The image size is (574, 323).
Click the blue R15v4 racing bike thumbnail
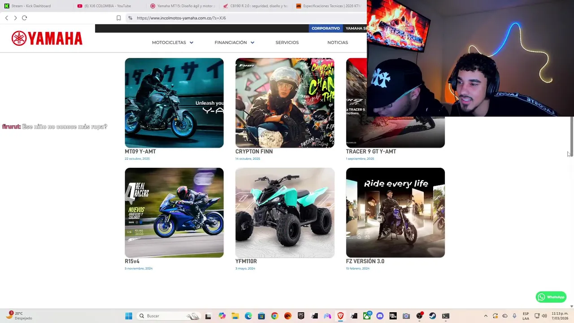(174, 213)
